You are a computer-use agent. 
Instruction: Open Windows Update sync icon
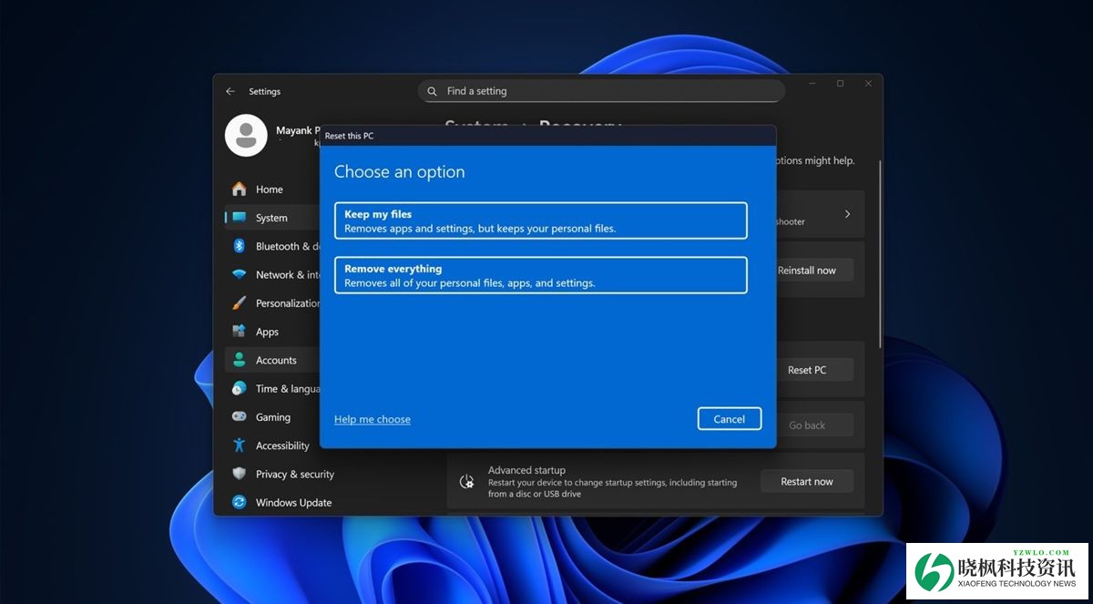[x=239, y=502]
